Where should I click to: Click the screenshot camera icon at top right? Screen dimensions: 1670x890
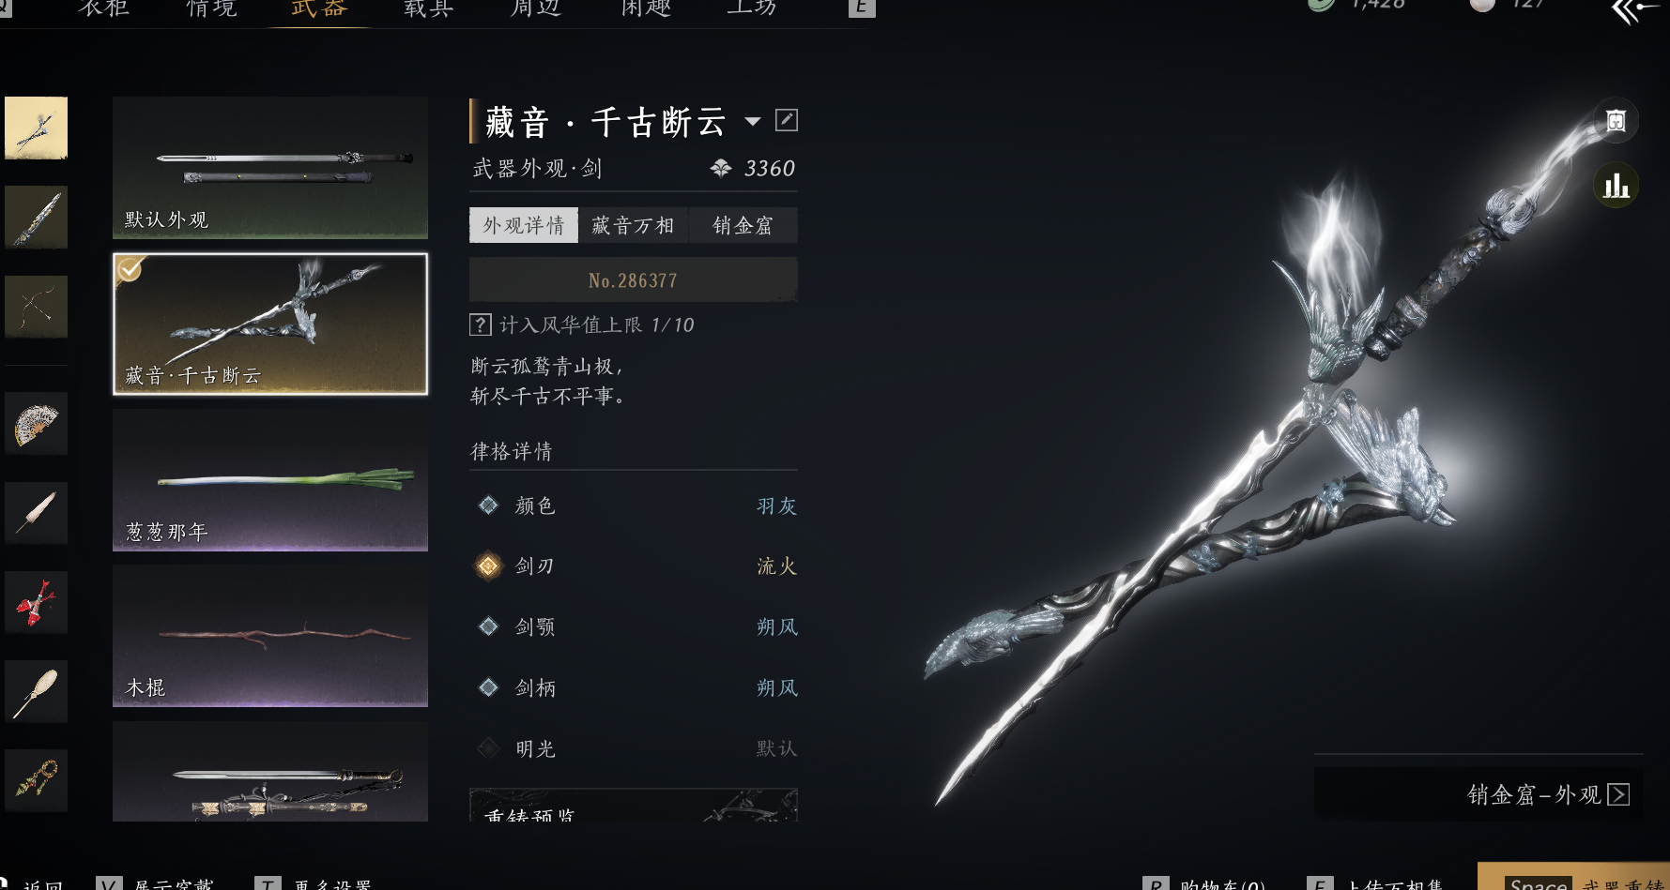[x=1616, y=121]
